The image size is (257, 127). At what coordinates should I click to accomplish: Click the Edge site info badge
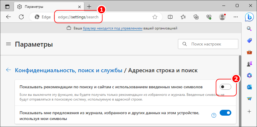(x=43, y=17)
